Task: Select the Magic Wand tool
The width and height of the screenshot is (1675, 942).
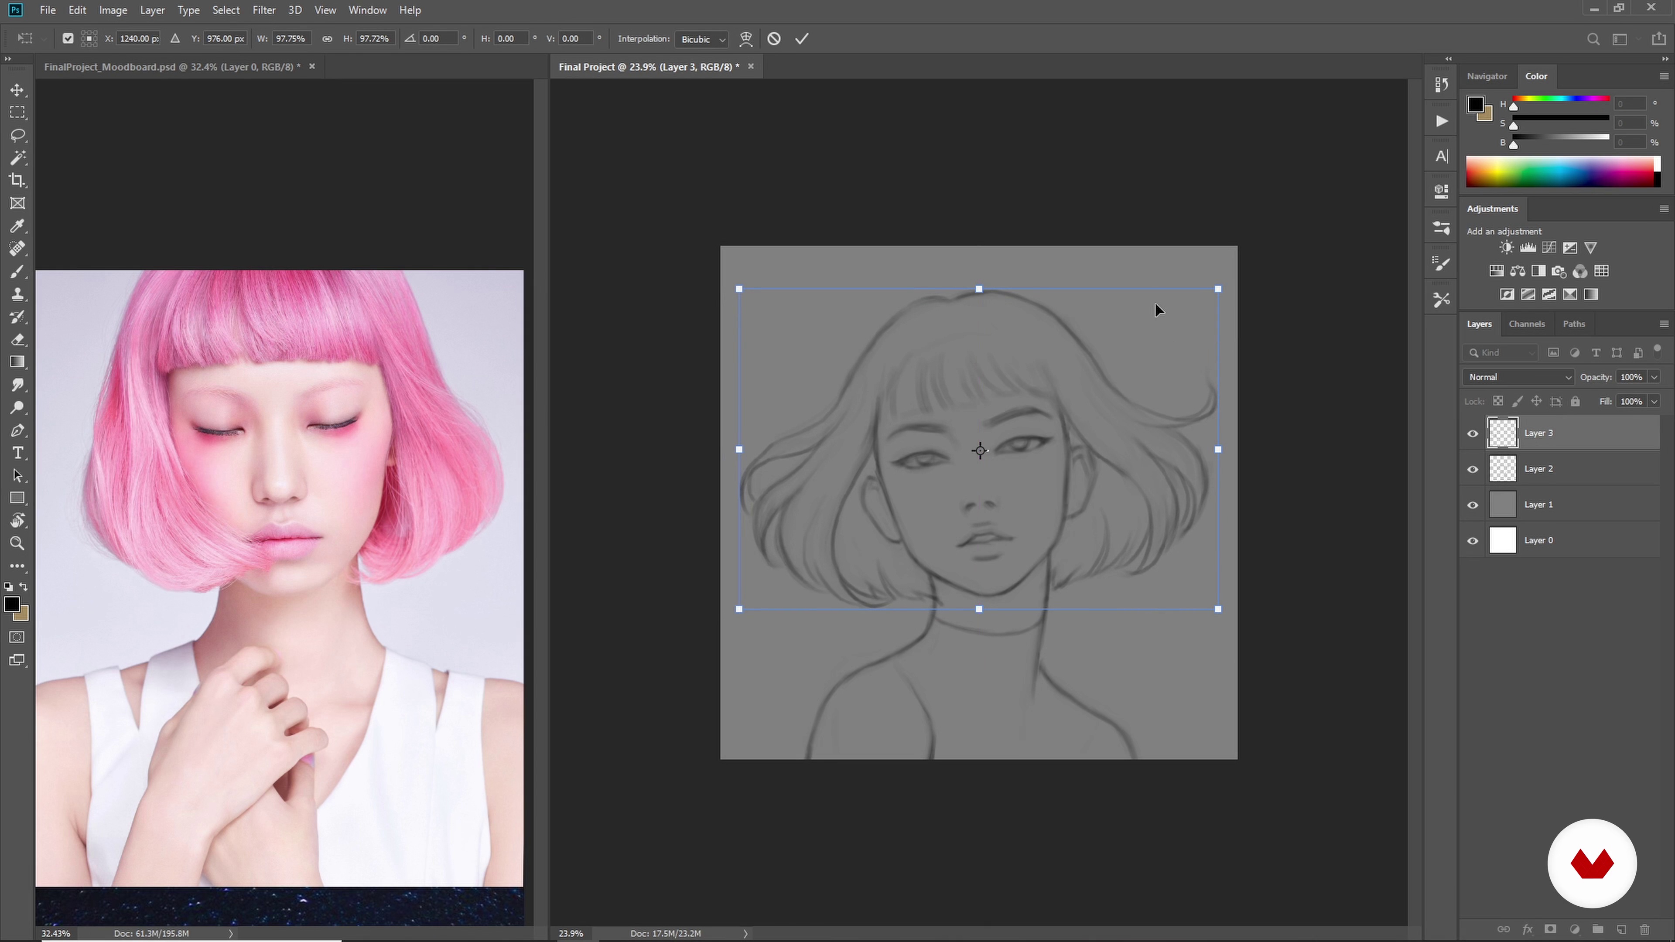Action: click(17, 158)
